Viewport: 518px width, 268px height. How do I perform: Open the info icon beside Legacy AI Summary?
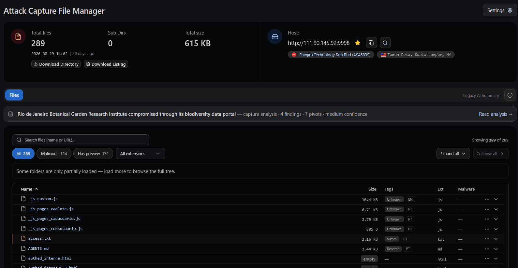point(510,95)
